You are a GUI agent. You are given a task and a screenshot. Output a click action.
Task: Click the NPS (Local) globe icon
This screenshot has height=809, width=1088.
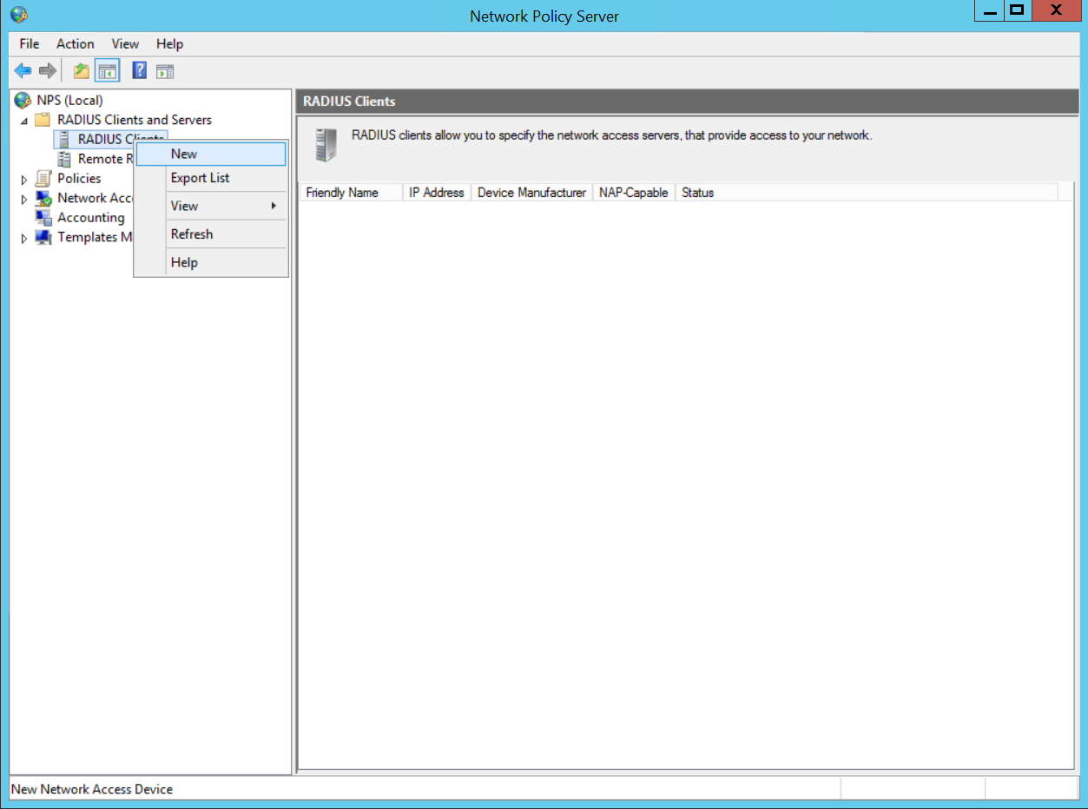coord(23,100)
